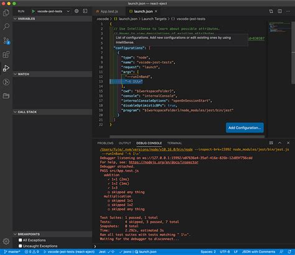The width and height of the screenshot is (295, 255).
Task: Collapse the WATCH section
Action: pos(53,74)
